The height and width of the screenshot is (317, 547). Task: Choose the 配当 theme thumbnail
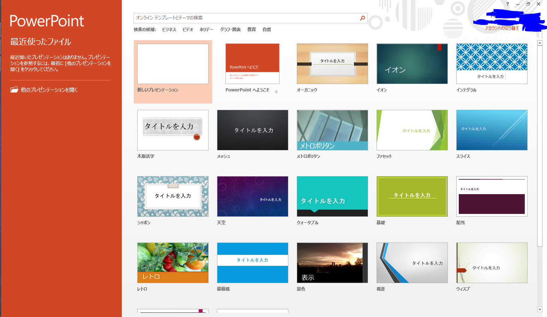492,197
